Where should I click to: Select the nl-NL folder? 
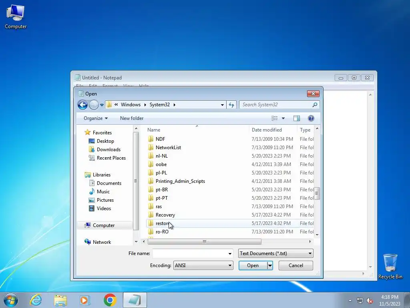162,156
